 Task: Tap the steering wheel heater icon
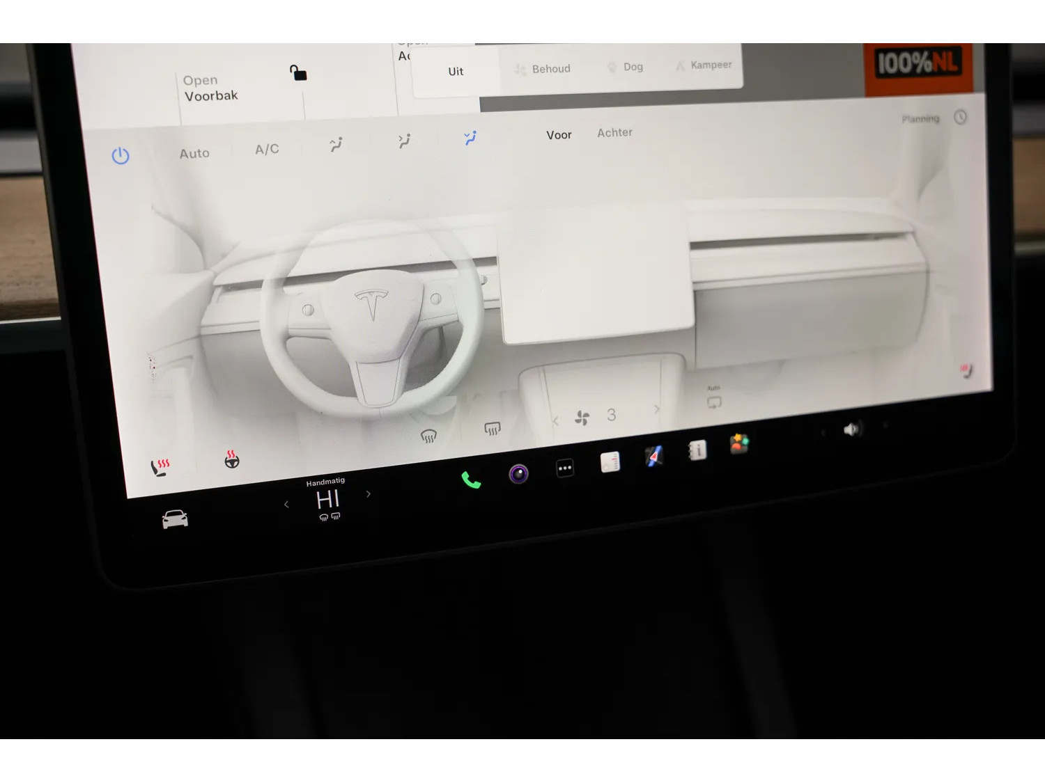(232, 459)
